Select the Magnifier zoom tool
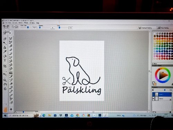This screenshot has height=130, width=173. tap(5, 80)
